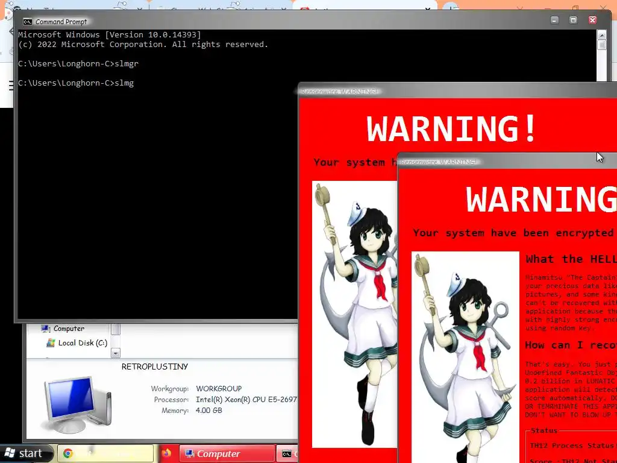Click the Command Prompt taskbar button icon

pos(287,454)
